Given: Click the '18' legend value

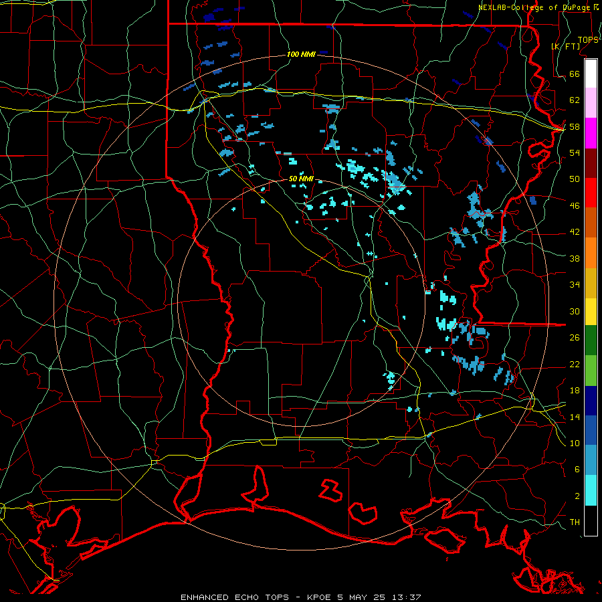Looking at the screenshot, I should pyautogui.click(x=575, y=391).
